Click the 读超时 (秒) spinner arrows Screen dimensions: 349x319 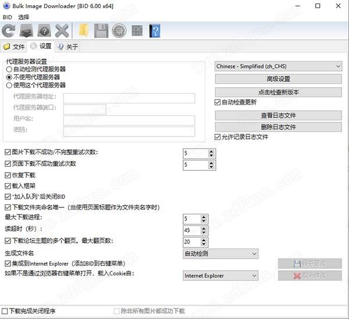[x=204, y=230]
